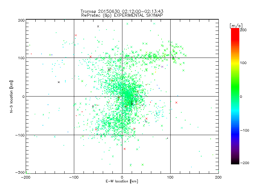Click the colorbar tick label '0'
Image resolution: width=257 pixels, height=193 pixels.
click(241, 96)
